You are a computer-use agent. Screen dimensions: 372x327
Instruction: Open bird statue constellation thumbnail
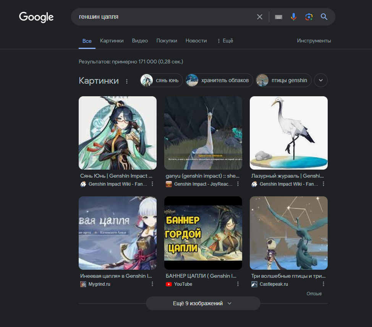(x=289, y=233)
